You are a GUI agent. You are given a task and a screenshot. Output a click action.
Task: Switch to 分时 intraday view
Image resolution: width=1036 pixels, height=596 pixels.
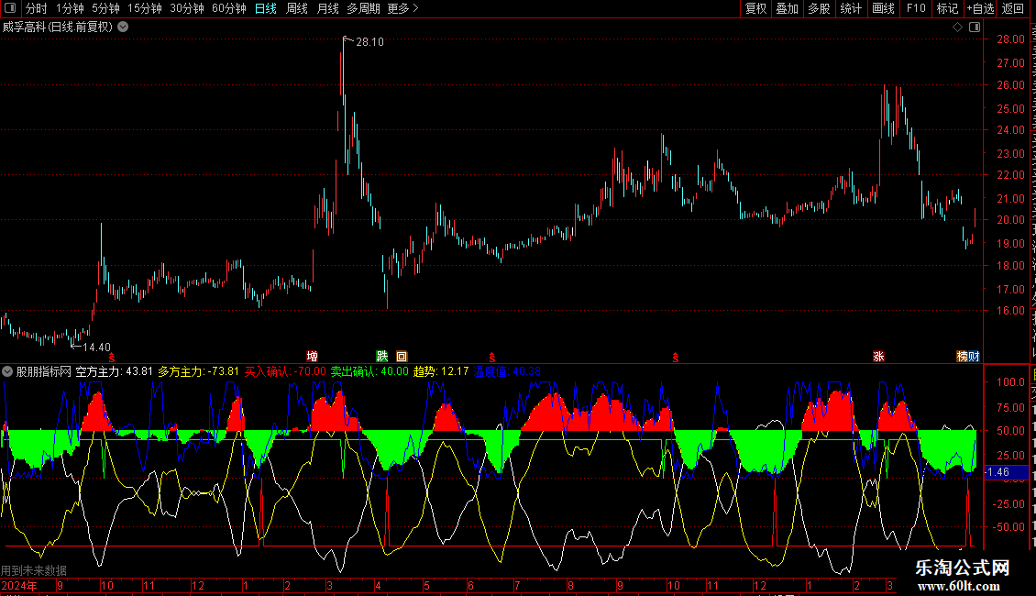(x=37, y=8)
